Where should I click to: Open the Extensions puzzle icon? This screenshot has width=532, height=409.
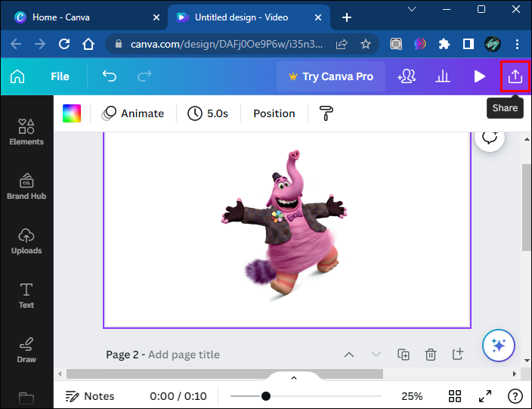pyautogui.click(x=444, y=44)
